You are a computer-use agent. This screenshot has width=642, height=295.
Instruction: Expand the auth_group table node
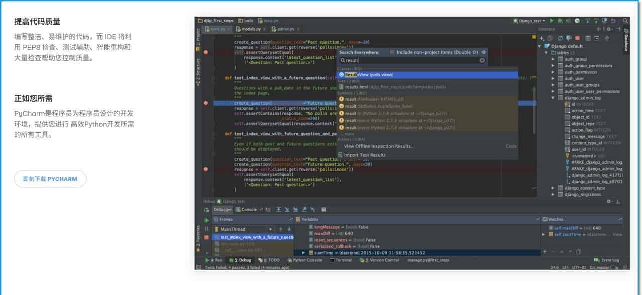coord(553,59)
